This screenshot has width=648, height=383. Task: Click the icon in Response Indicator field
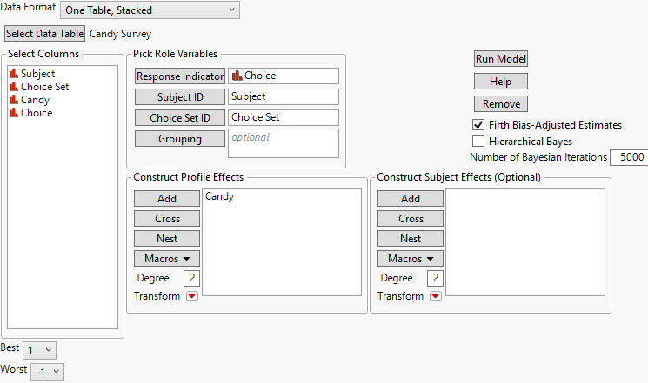[237, 76]
